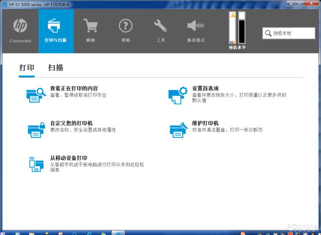The image size is (321, 235).
Task: Open the 从移动设备打印 link
Action: click(69, 158)
